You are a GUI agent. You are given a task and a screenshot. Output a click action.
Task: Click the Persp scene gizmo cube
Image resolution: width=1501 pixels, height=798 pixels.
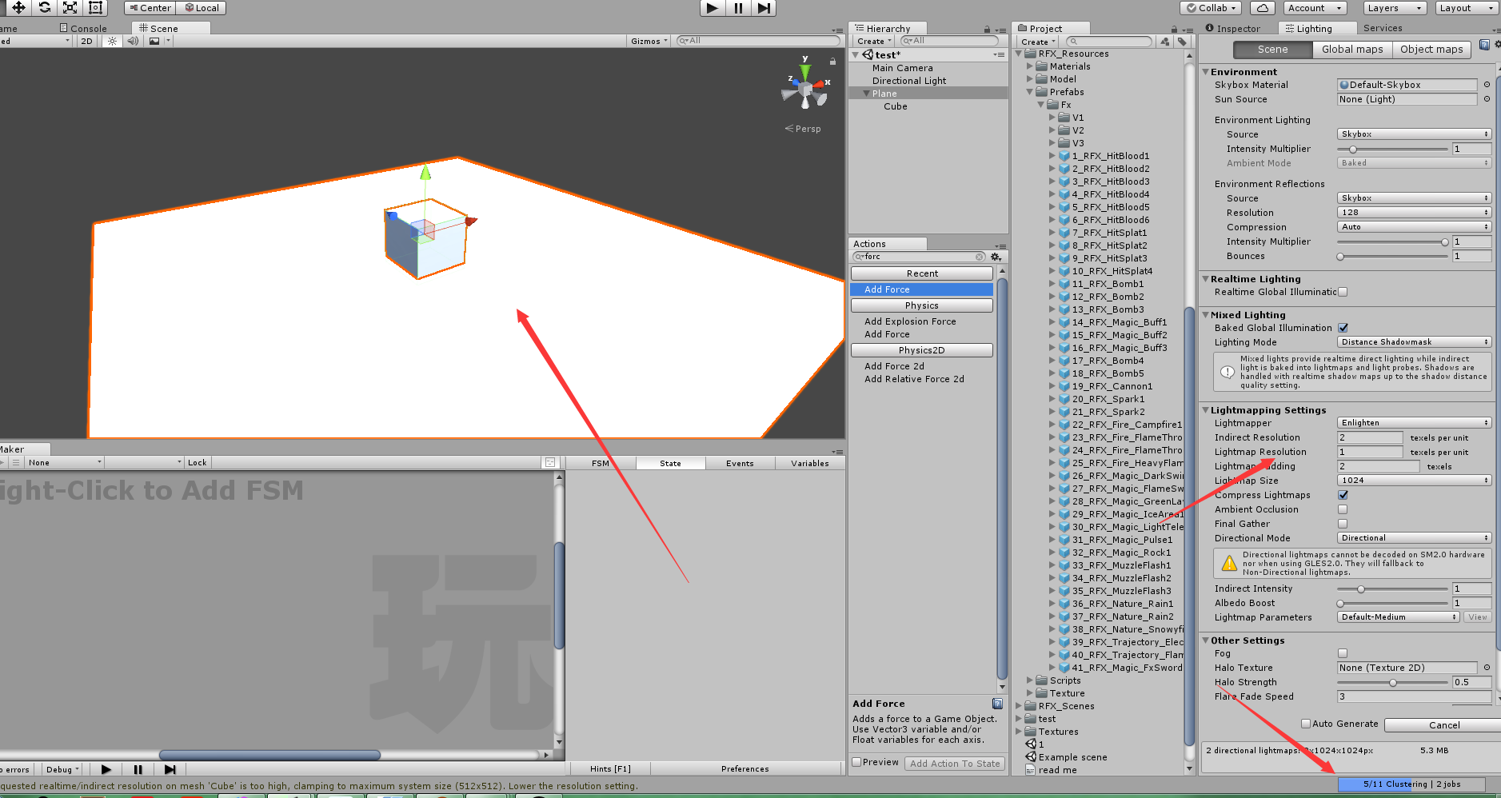coord(804,88)
